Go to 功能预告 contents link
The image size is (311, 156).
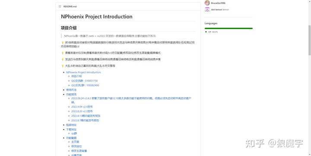pos(71,95)
